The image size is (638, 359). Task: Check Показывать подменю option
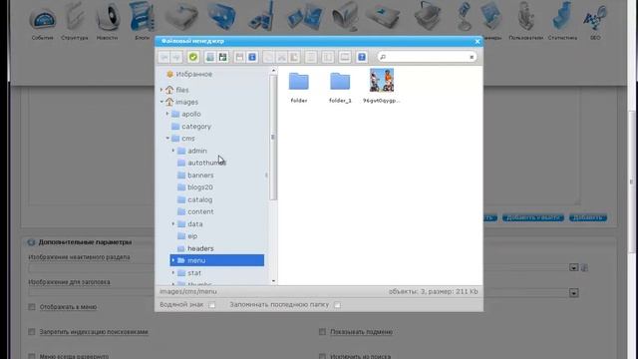coord(322,332)
